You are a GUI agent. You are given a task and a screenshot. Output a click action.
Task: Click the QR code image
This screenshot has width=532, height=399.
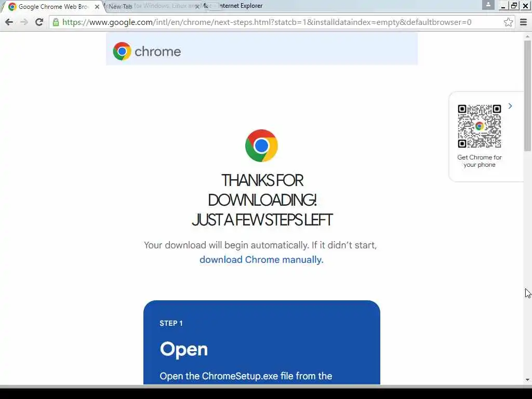click(480, 126)
